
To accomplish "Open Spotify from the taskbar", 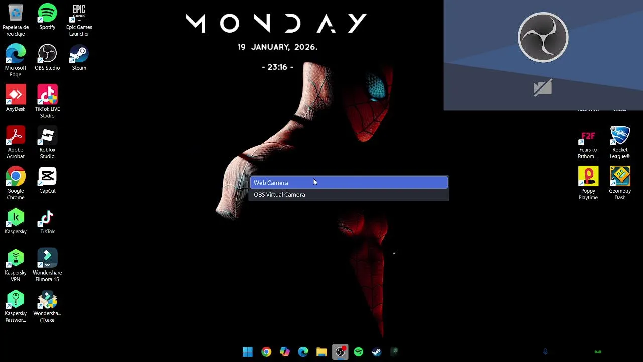I will 358,352.
